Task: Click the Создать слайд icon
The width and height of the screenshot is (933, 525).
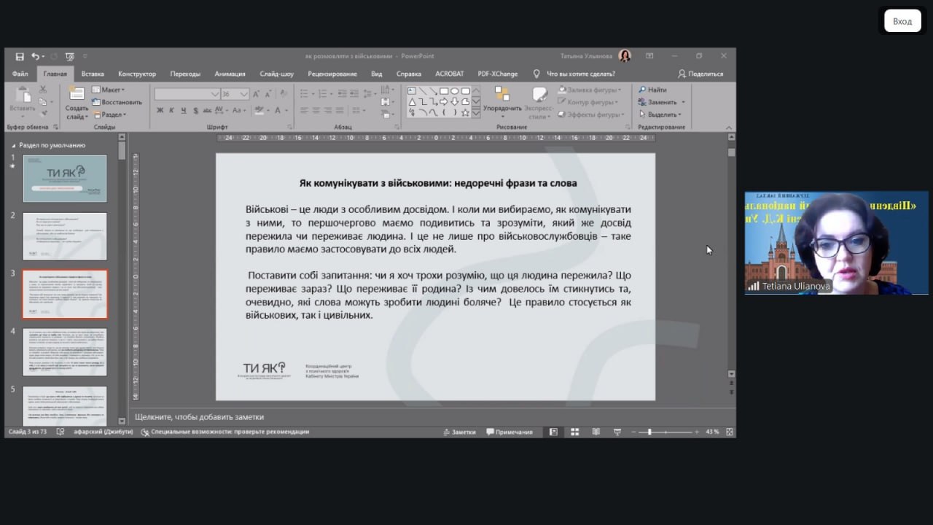Action: coord(77,95)
